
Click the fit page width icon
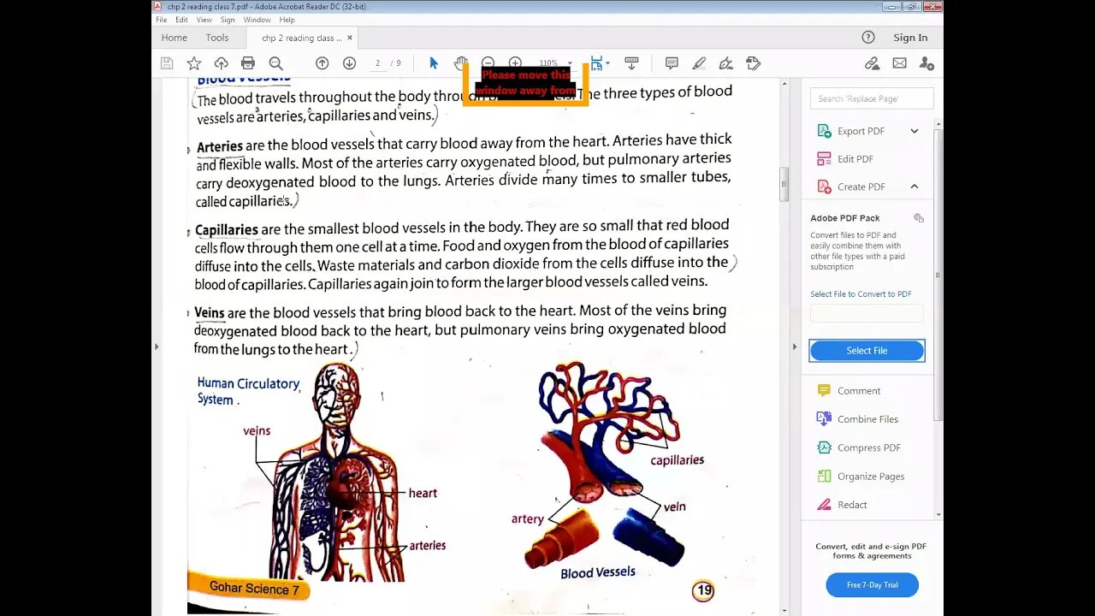click(x=596, y=63)
